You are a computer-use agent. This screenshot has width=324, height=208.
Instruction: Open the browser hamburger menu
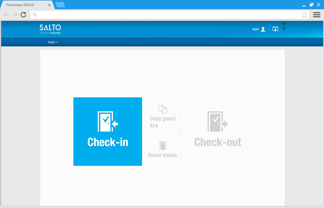[316, 15]
